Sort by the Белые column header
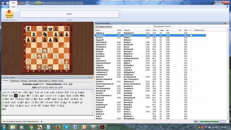The width and height of the screenshot is (231, 130). click(98, 30)
